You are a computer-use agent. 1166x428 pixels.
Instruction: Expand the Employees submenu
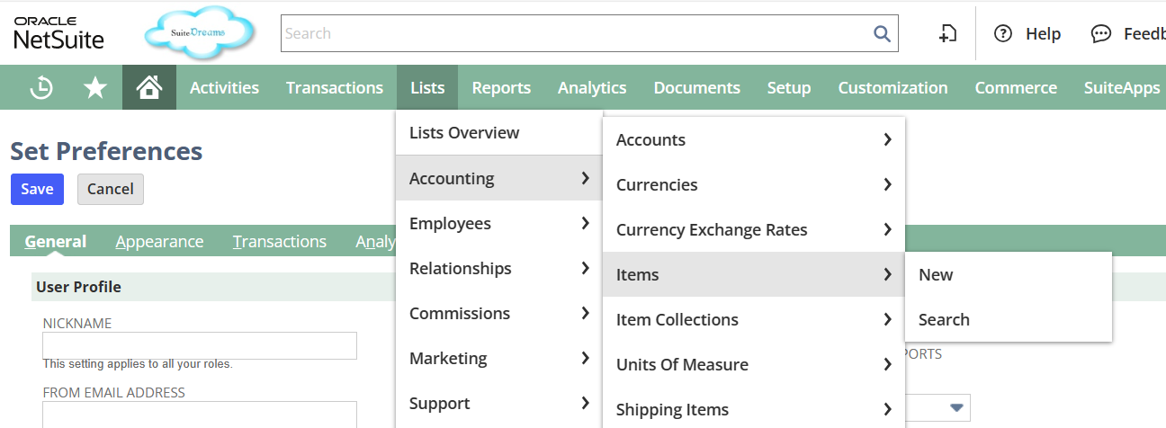pyautogui.click(x=498, y=223)
